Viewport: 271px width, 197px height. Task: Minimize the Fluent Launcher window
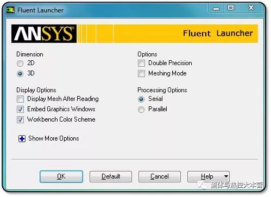(x=216, y=8)
